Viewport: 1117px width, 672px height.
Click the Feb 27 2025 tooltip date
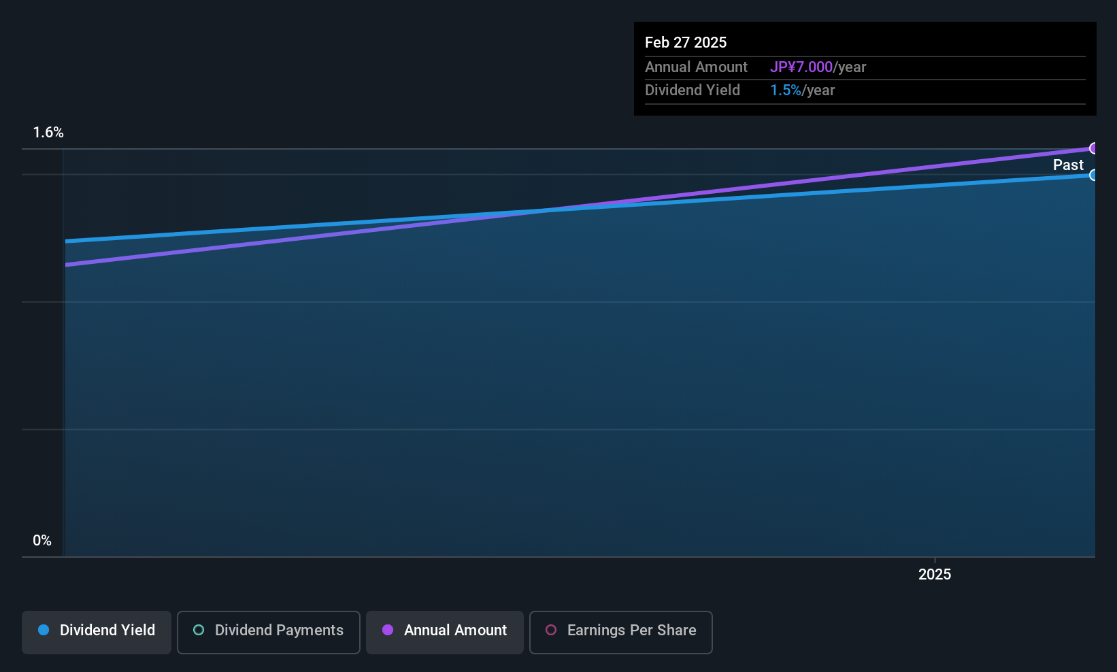click(x=686, y=42)
